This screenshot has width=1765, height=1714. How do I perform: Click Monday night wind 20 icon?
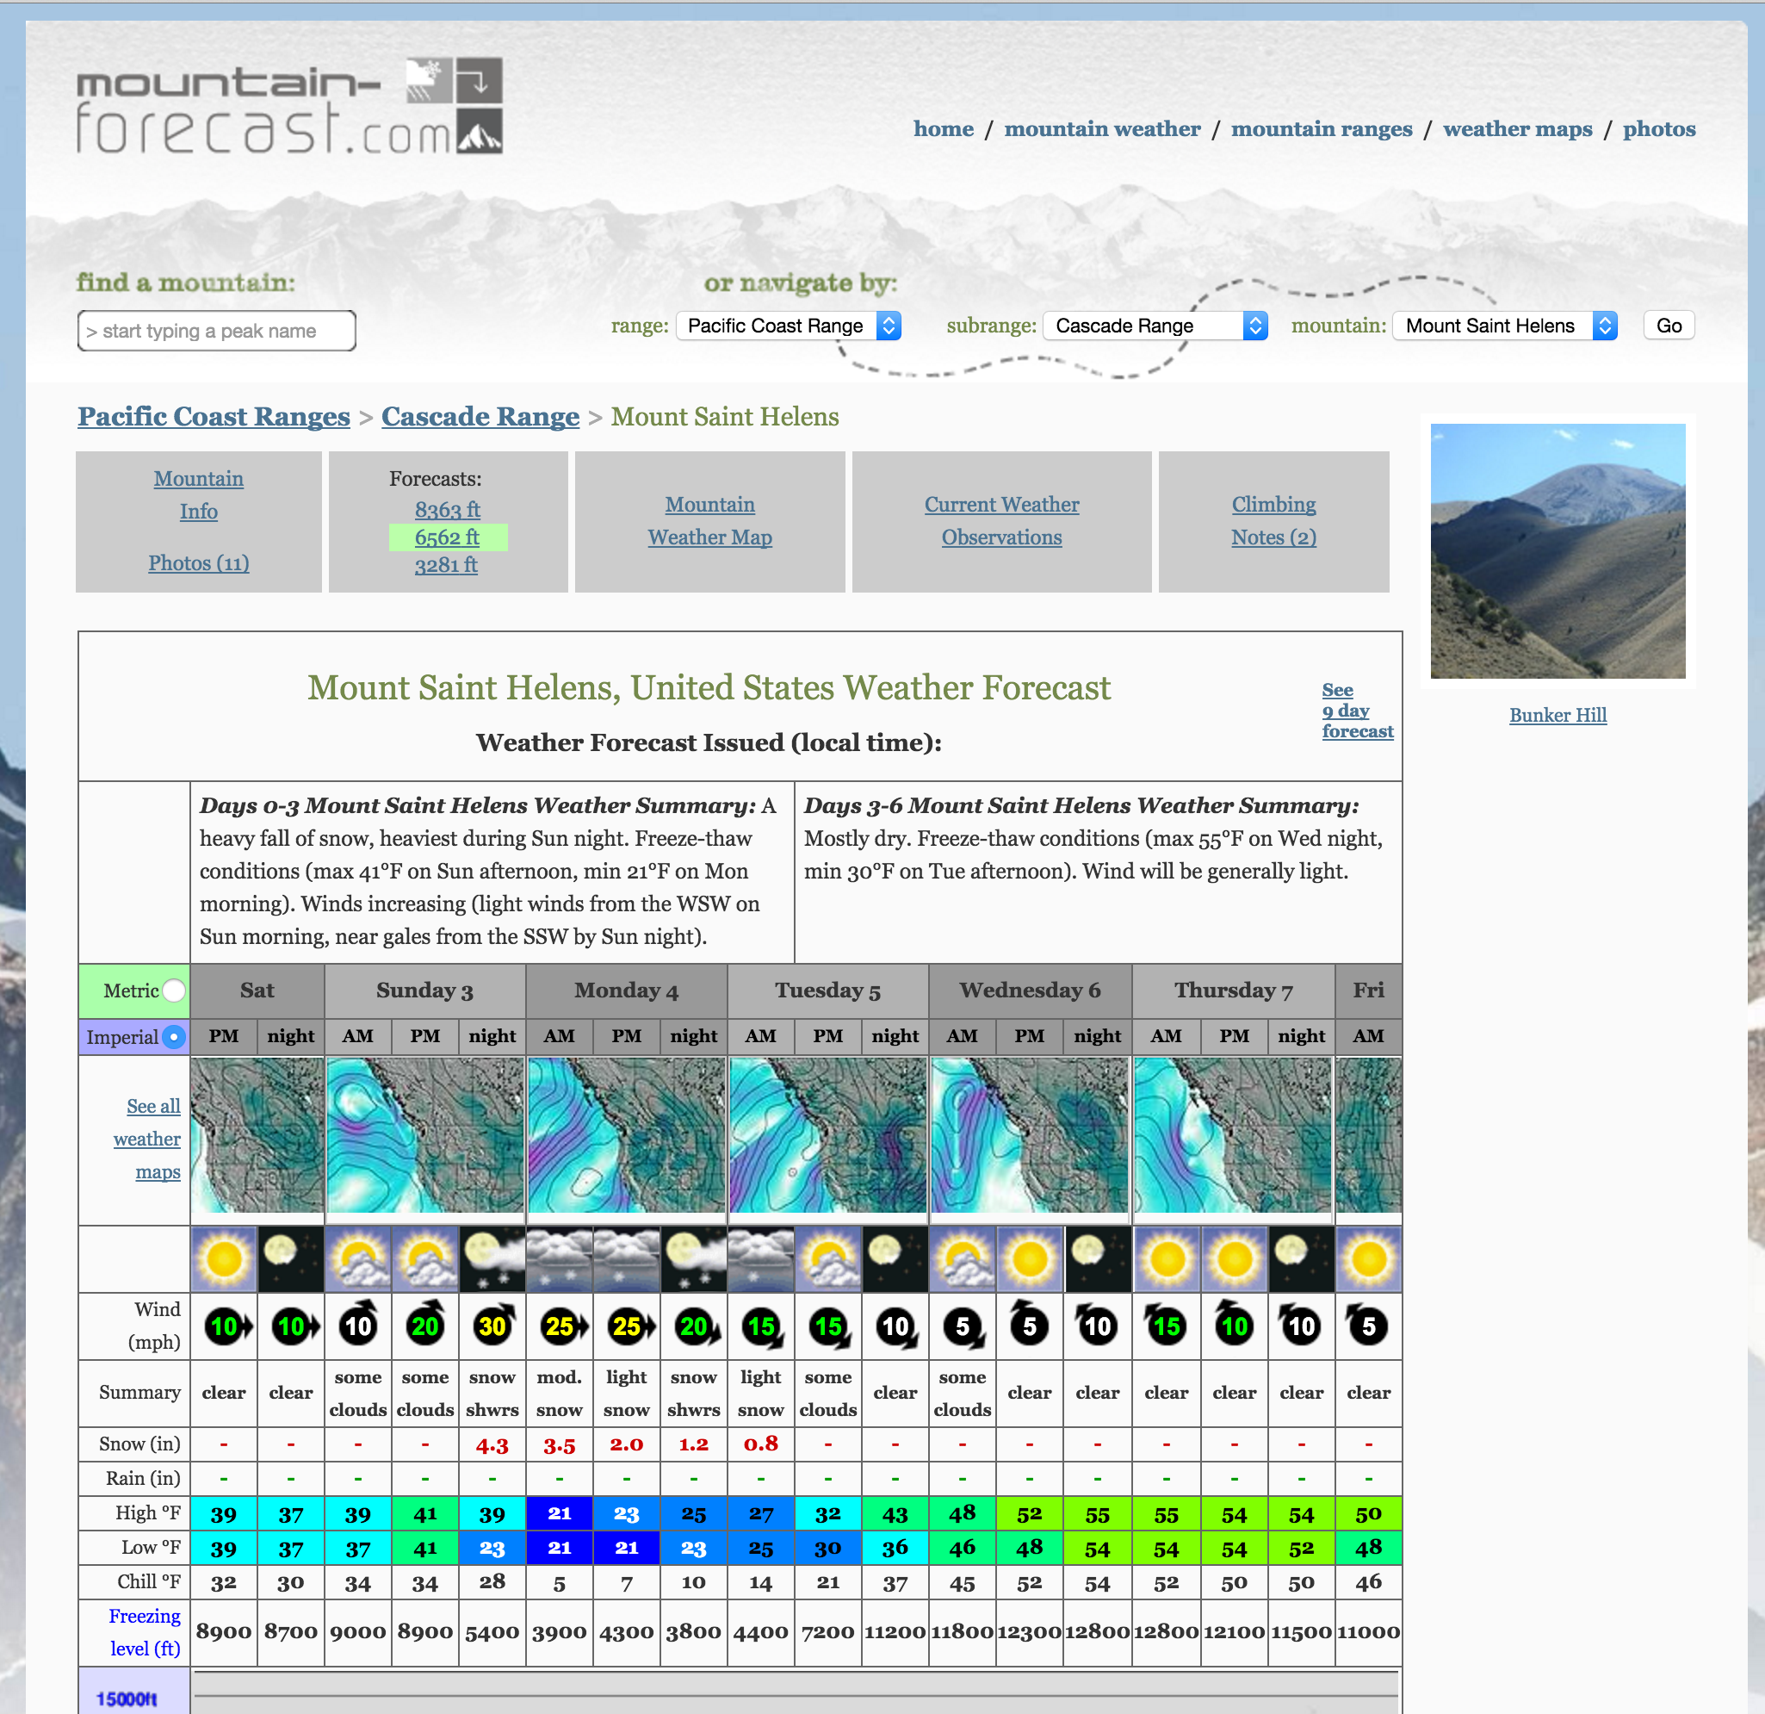pos(697,1326)
